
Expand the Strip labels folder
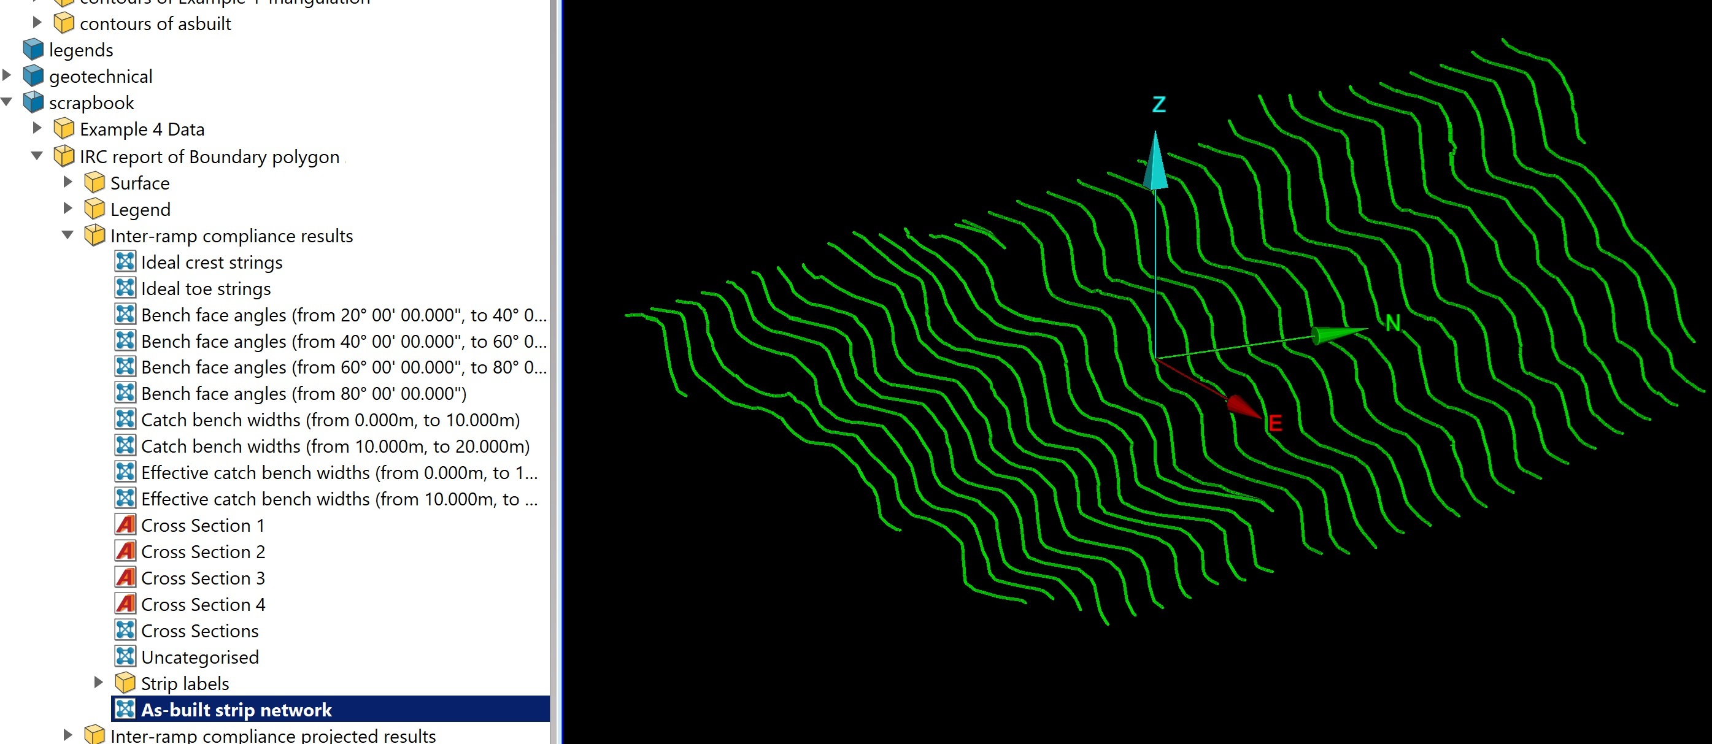tap(98, 682)
